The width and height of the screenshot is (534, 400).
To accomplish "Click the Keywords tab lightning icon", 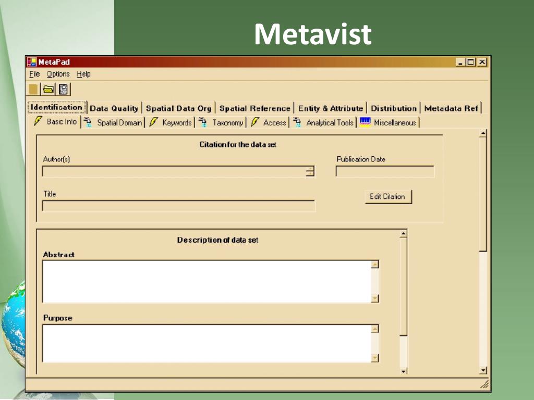I will click(x=153, y=122).
